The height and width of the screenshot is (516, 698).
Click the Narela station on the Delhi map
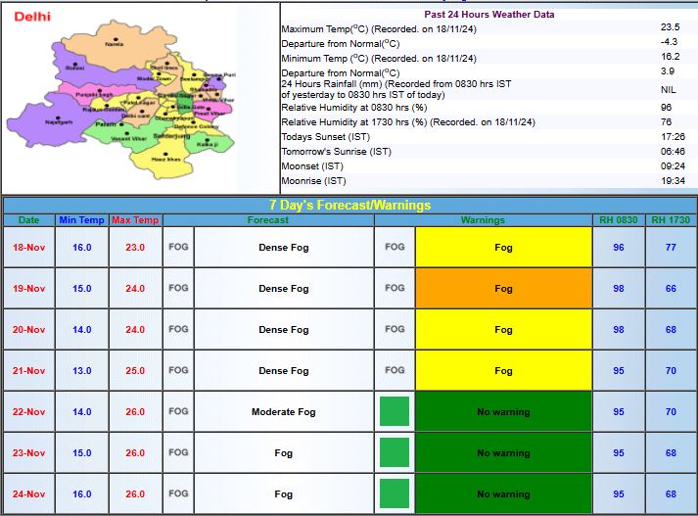click(x=116, y=41)
